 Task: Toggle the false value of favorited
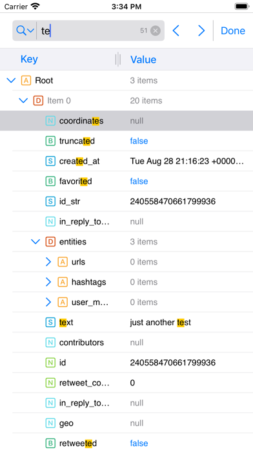coord(139,181)
